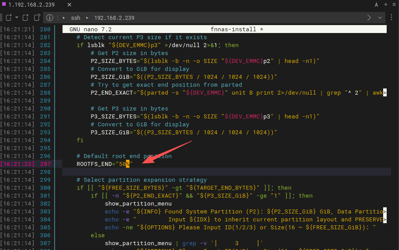Click the ssh breadcrumb in address bar

tap(75, 18)
